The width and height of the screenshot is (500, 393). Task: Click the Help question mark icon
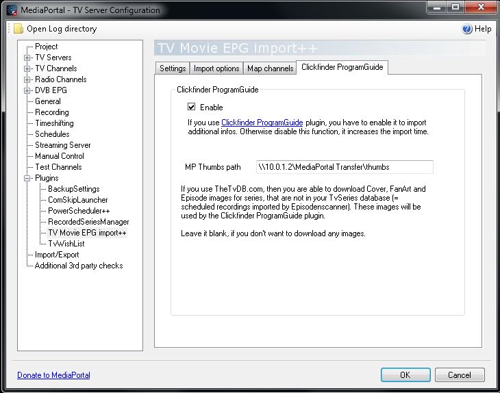(x=467, y=29)
